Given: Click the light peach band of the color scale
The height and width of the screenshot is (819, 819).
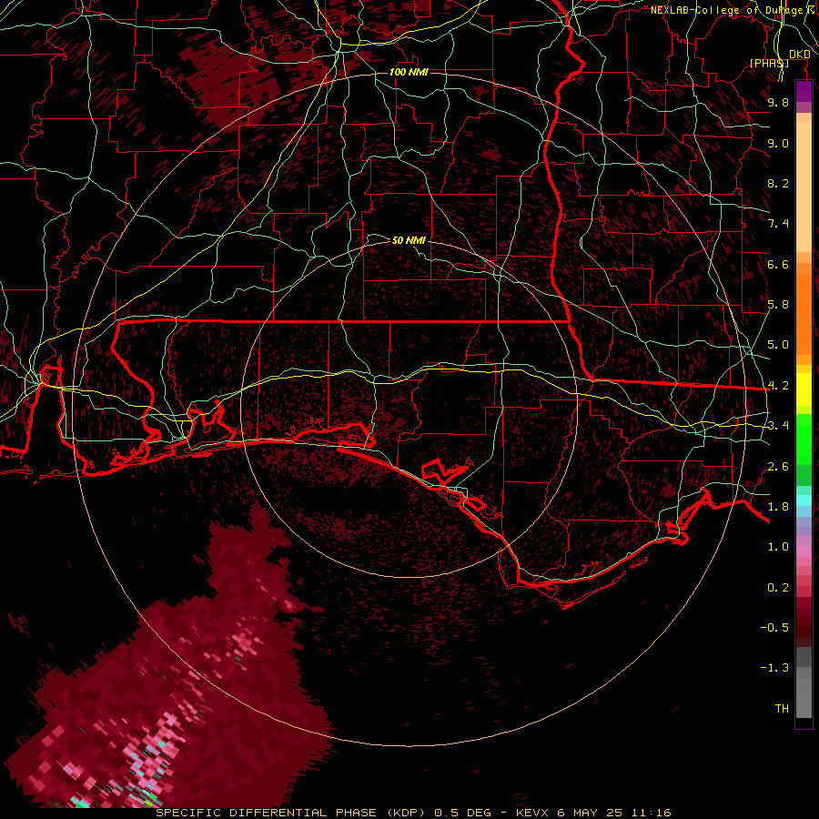Looking at the screenshot, I should pos(804,188).
